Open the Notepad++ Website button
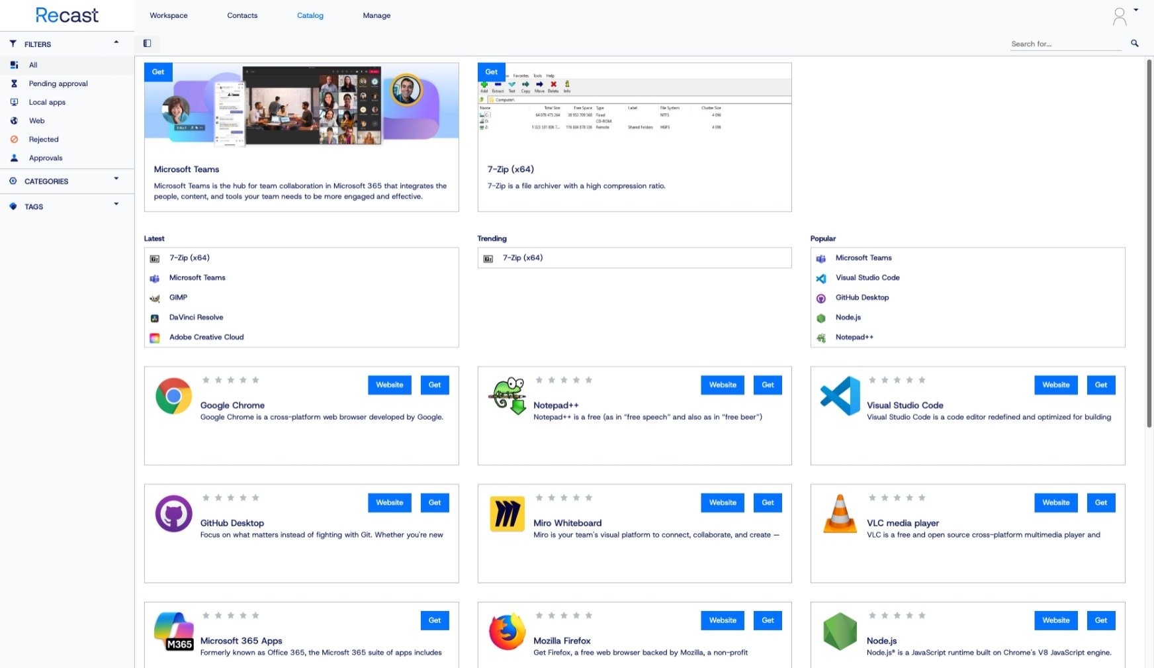Viewport: 1154px width, 668px height. point(723,385)
